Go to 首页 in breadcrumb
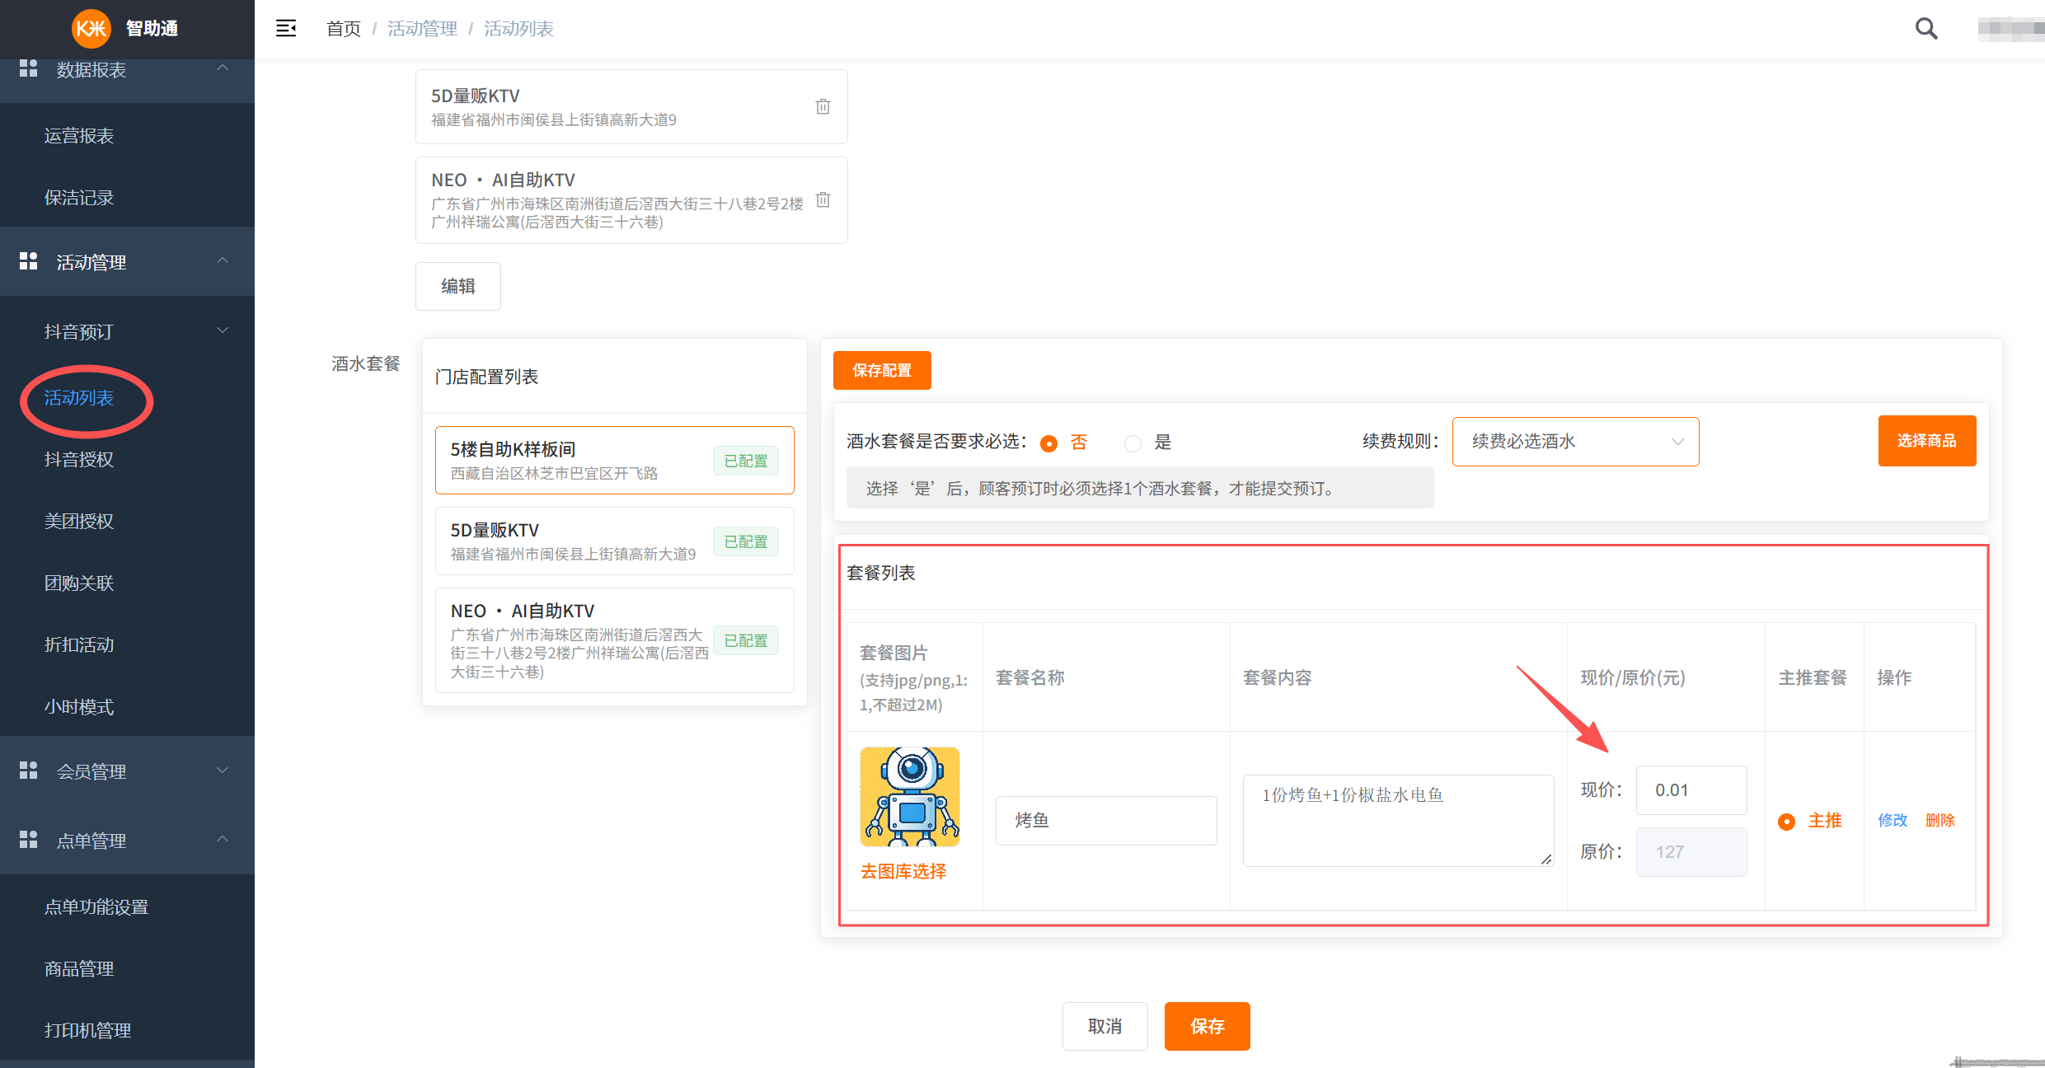The width and height of the screenshot is (2045, 1068). pyautogui.click(x=344, y=29)
